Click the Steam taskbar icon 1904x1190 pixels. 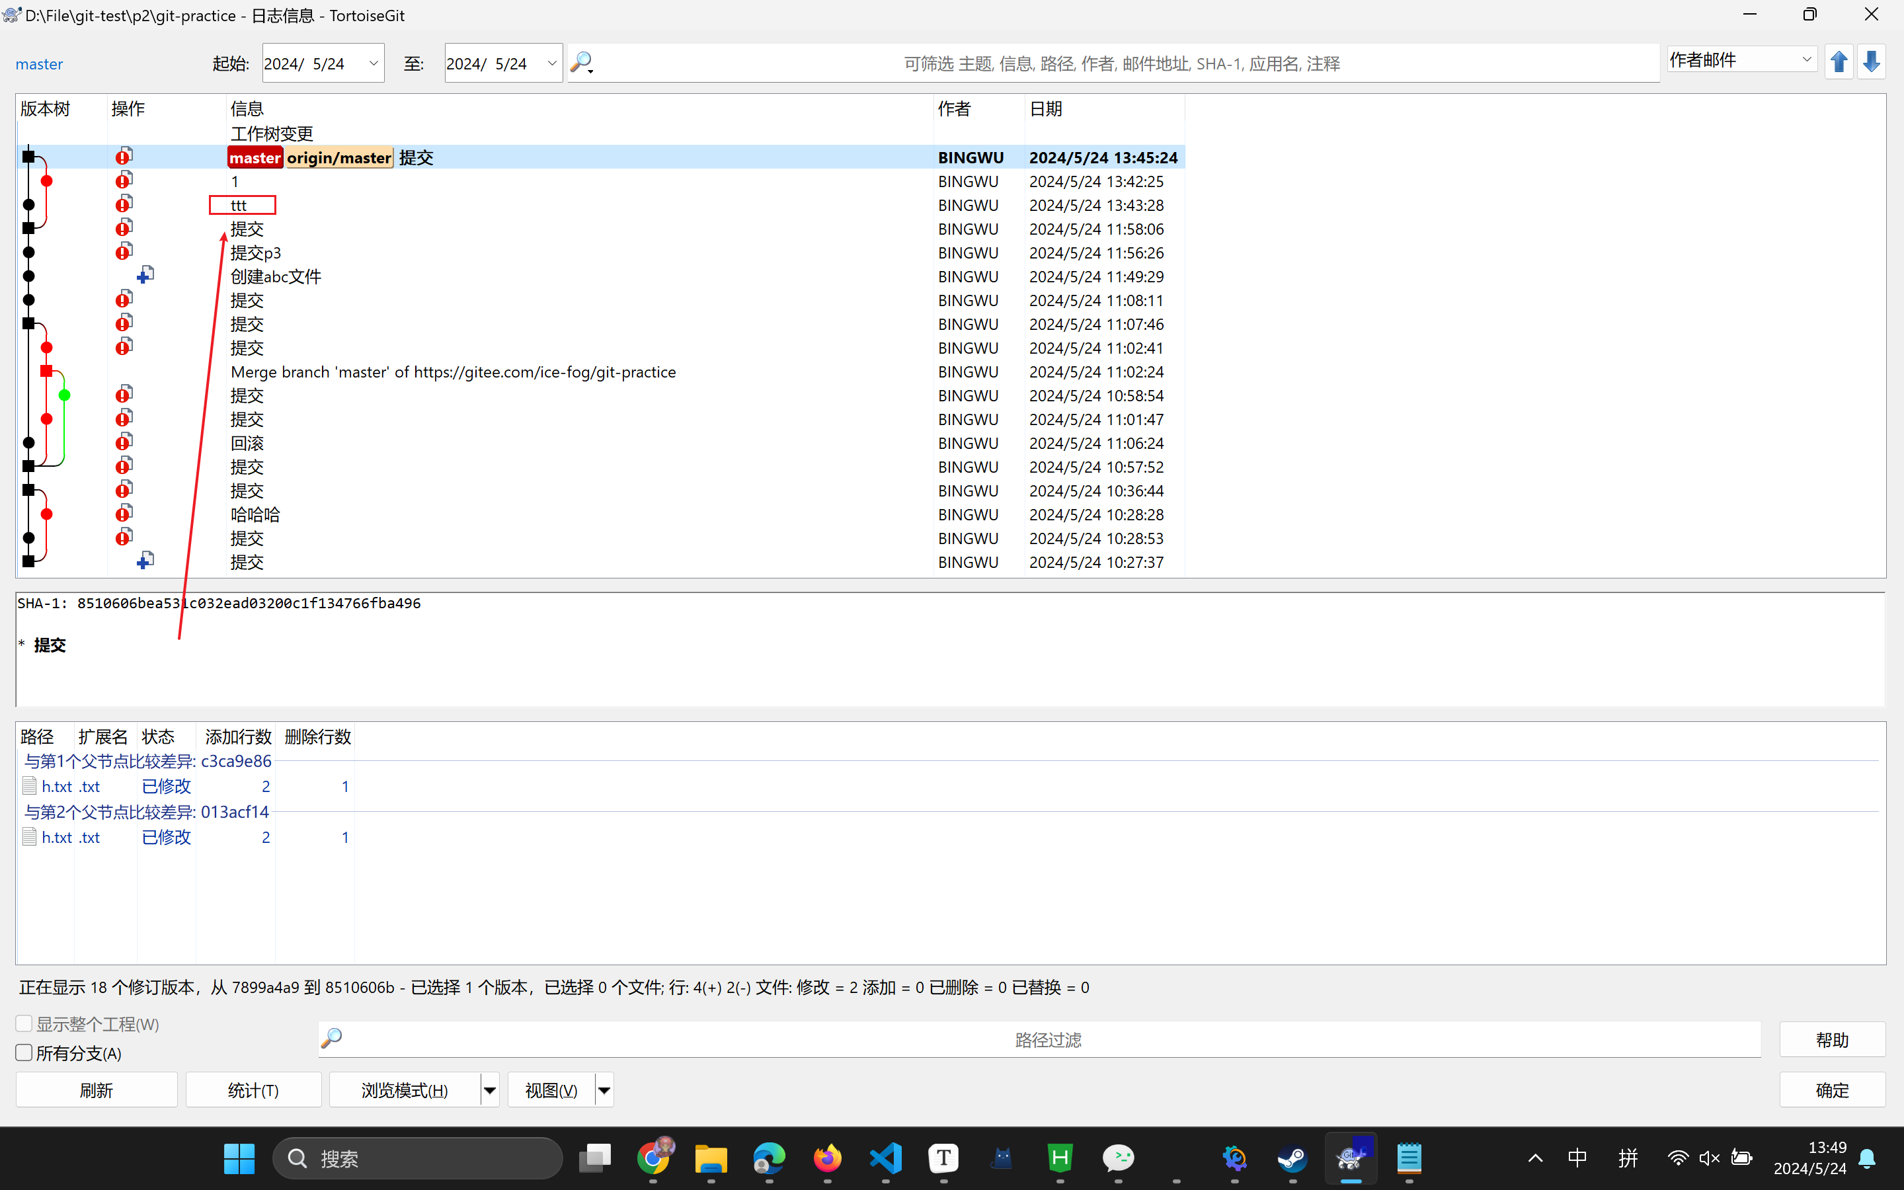click(x=1292, y=1158)
